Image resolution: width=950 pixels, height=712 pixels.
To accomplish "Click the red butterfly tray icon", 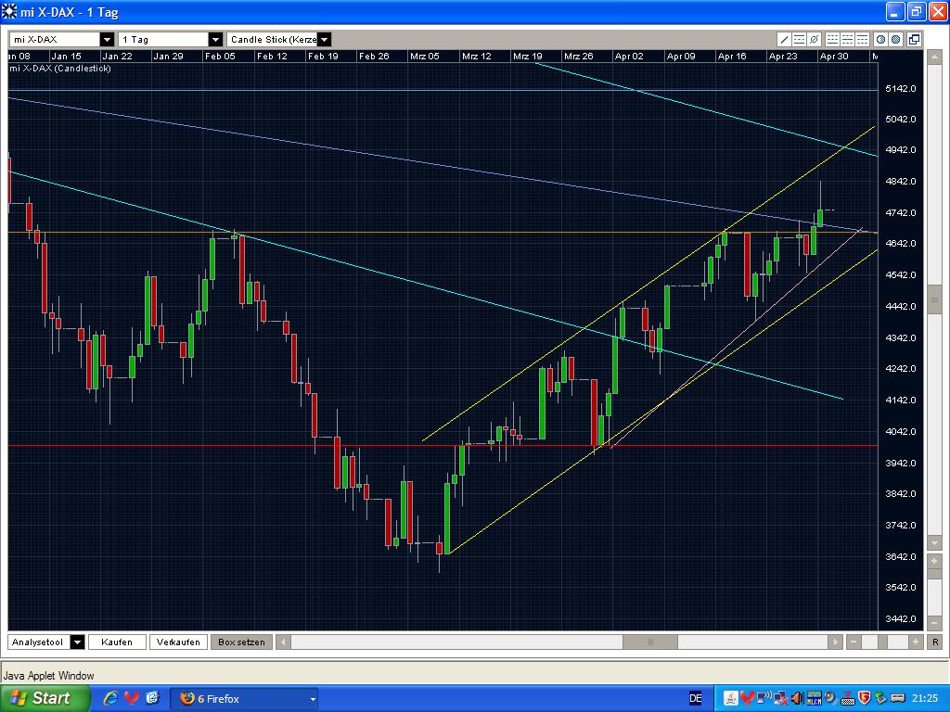I will pyautogui.click(x=748, y=698).
